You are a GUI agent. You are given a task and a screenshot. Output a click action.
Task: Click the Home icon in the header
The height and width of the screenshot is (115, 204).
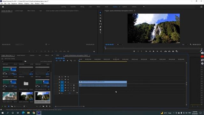pos(3,7)
